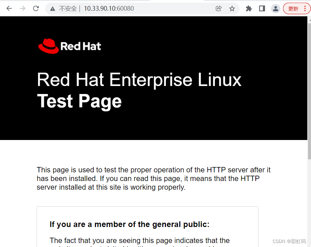This screenshot has height=247, width=311.
Task: Expand the 不安全 site information label
Action: [68, 9]
